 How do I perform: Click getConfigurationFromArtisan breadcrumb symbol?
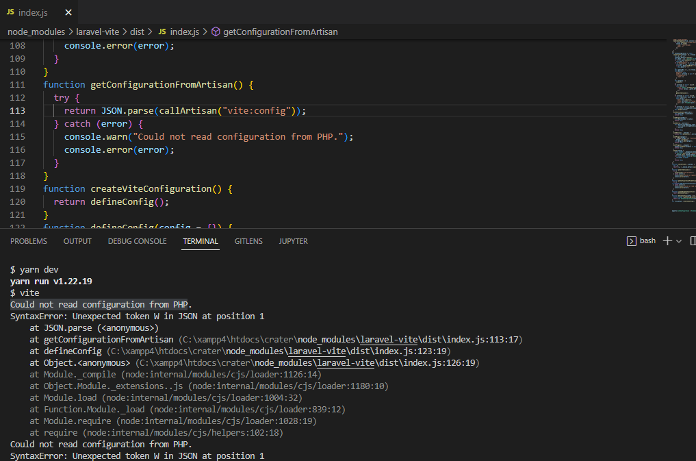pyautogui.click(x=280, y=32)
